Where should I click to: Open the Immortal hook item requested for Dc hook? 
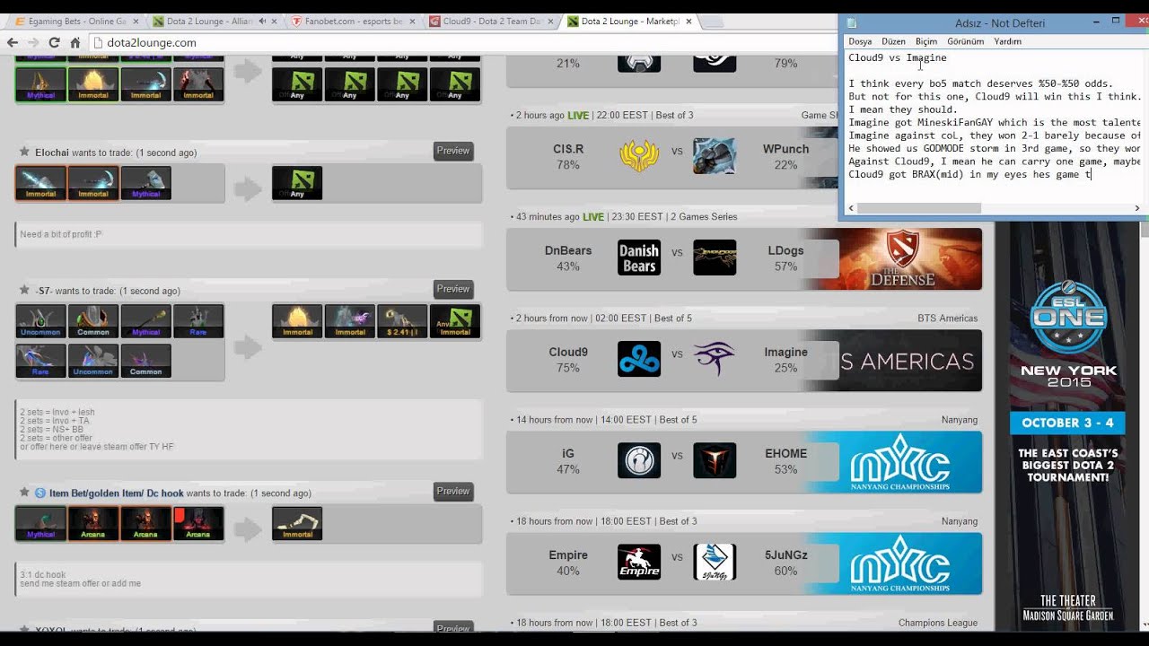[x=297, y=524]
